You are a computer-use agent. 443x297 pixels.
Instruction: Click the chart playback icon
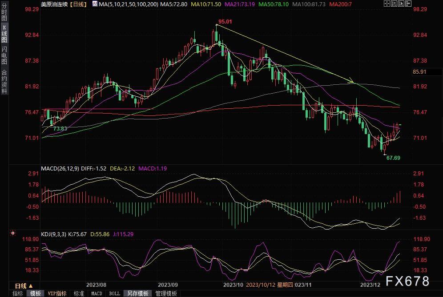401,4
